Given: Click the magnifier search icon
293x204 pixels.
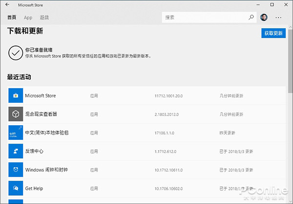Looking at the screenshot, I should tap(251, 18).
